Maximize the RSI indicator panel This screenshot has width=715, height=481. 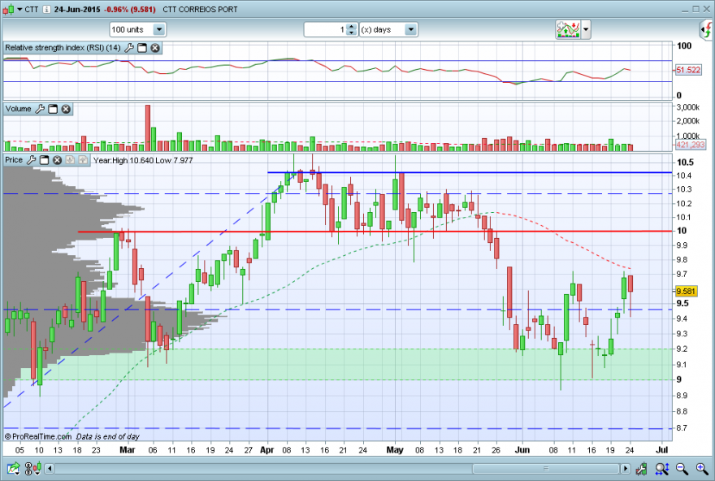(142, 48)
